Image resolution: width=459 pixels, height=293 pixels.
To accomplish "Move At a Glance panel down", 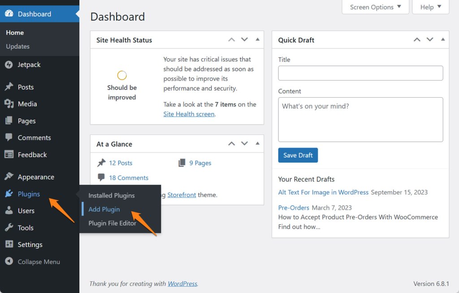I will coord(244,143).
